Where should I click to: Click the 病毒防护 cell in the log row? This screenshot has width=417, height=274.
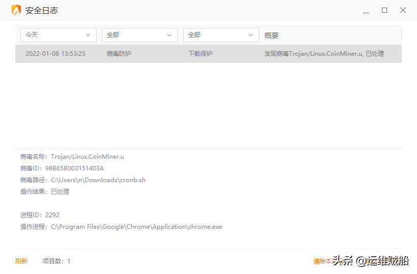point(118,54)
